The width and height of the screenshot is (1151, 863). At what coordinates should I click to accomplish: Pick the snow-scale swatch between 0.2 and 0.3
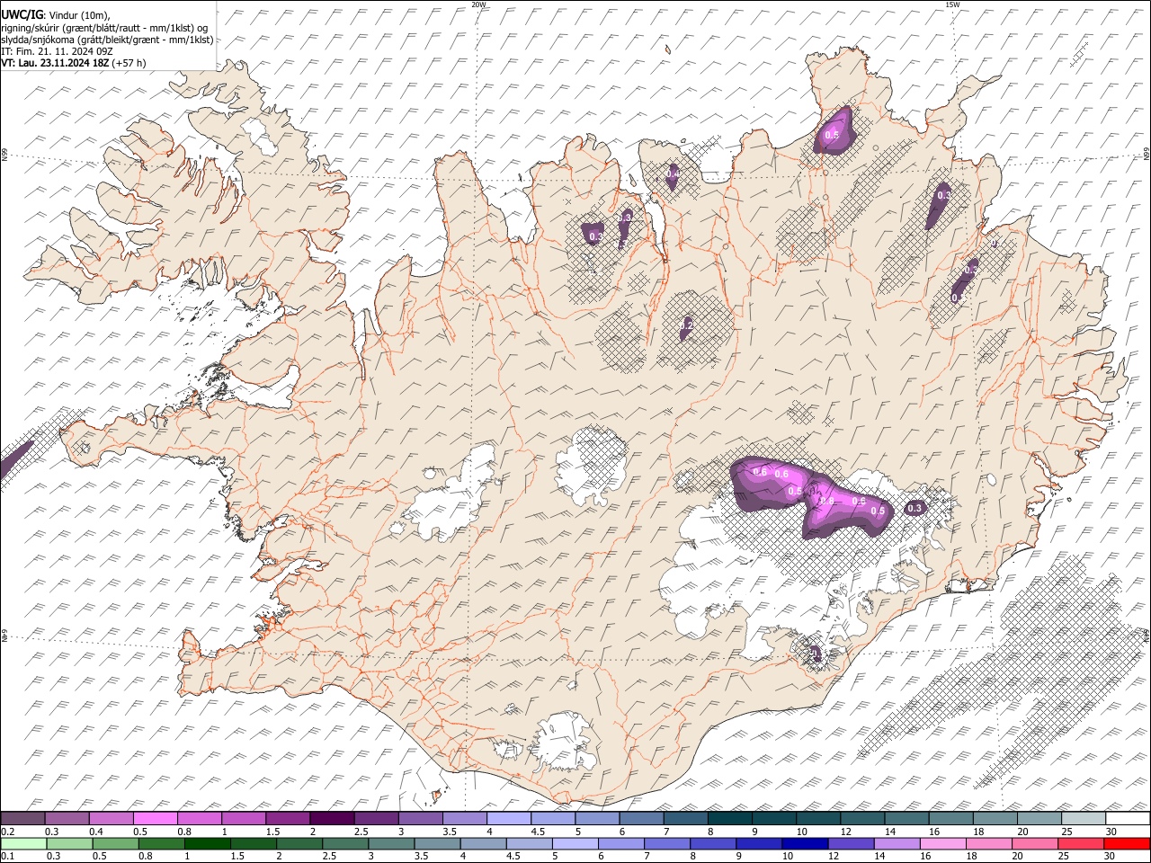(23, 818)
